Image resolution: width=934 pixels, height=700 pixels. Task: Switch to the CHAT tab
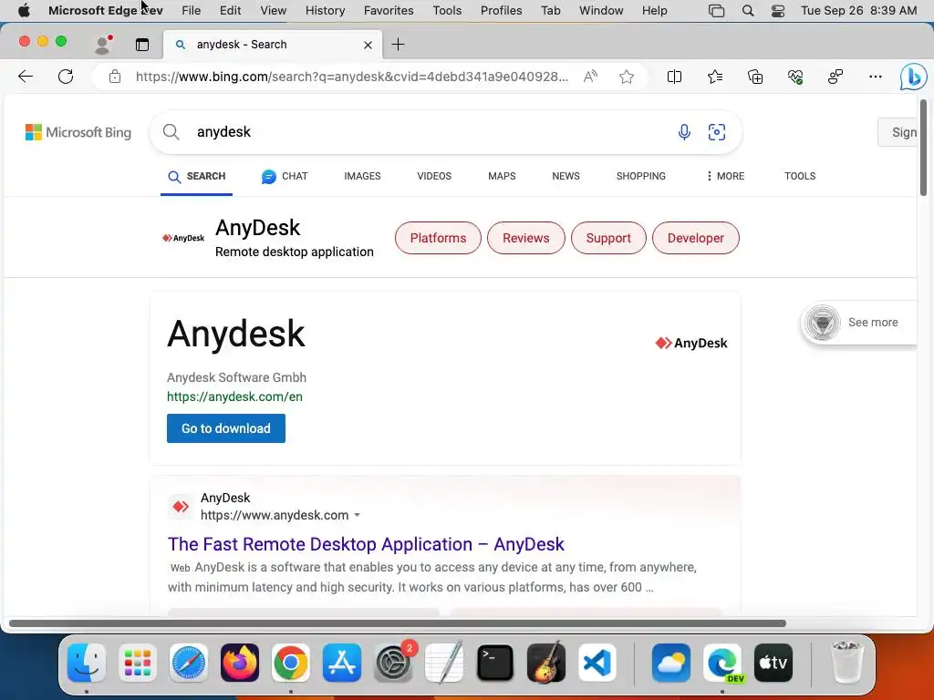point(285,176)
